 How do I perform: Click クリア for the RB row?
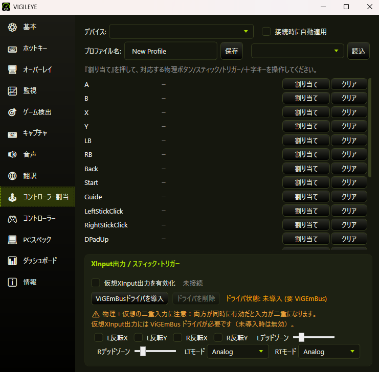click(349, 154)
